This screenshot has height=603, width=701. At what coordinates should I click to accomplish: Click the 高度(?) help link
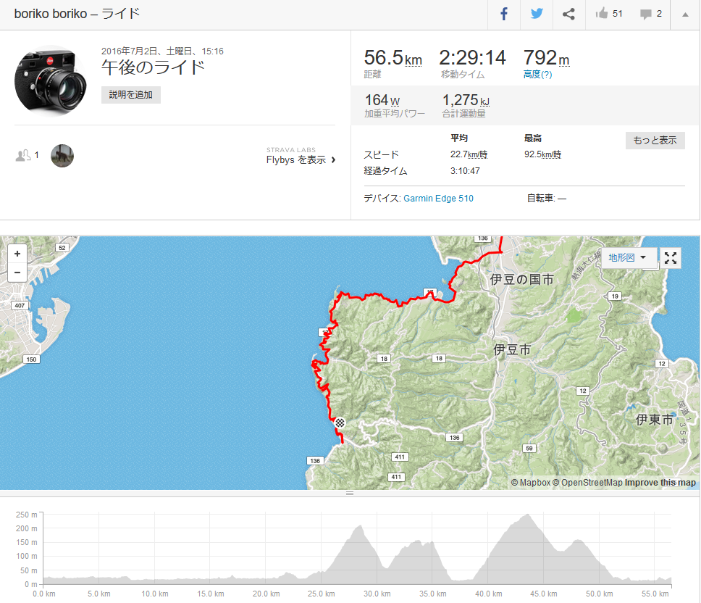point(538,74)
